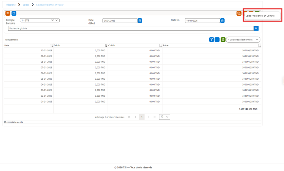Click the blue calendar icon in top toolbar
This screenshot has height=171, width=284.
click(x=14, y=13)
